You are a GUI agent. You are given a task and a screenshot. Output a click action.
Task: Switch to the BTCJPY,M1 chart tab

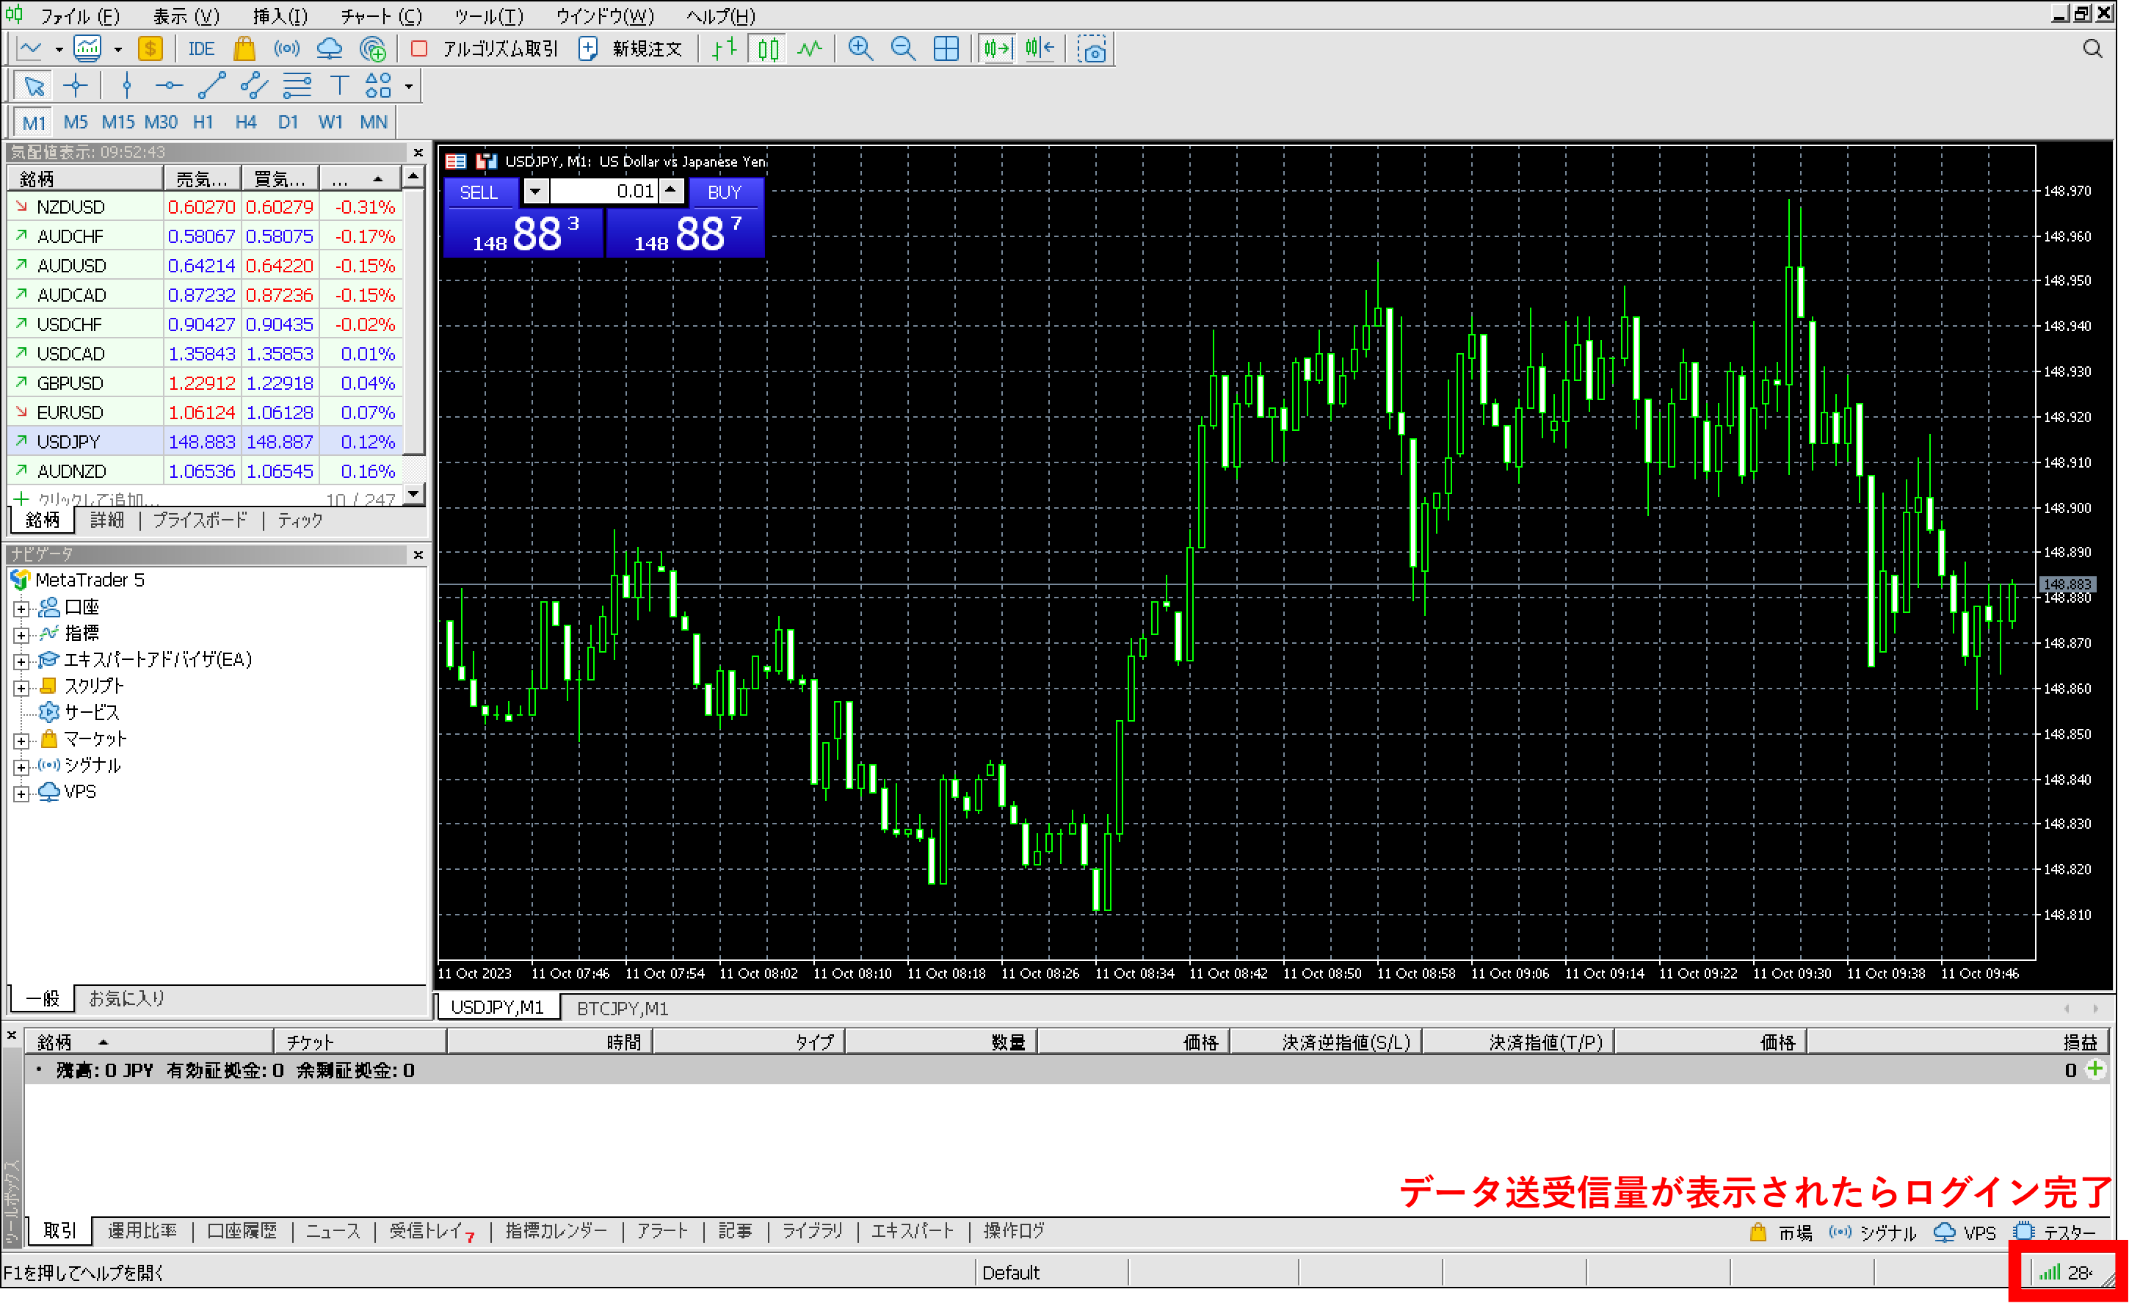[x=622, y=1009]
